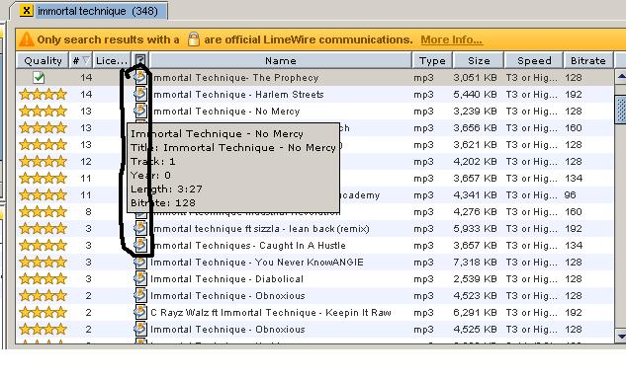Close the immortal technique search tab
The height and width of the screenshot is (379, 626).
point(27,10)
